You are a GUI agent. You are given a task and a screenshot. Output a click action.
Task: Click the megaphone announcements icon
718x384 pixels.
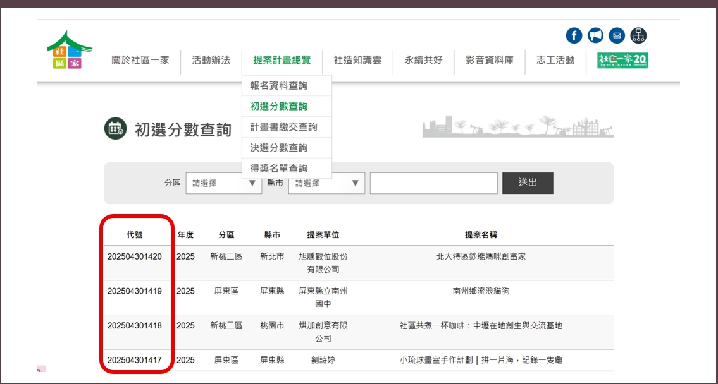pyautogui.click(x=595, y=35)
